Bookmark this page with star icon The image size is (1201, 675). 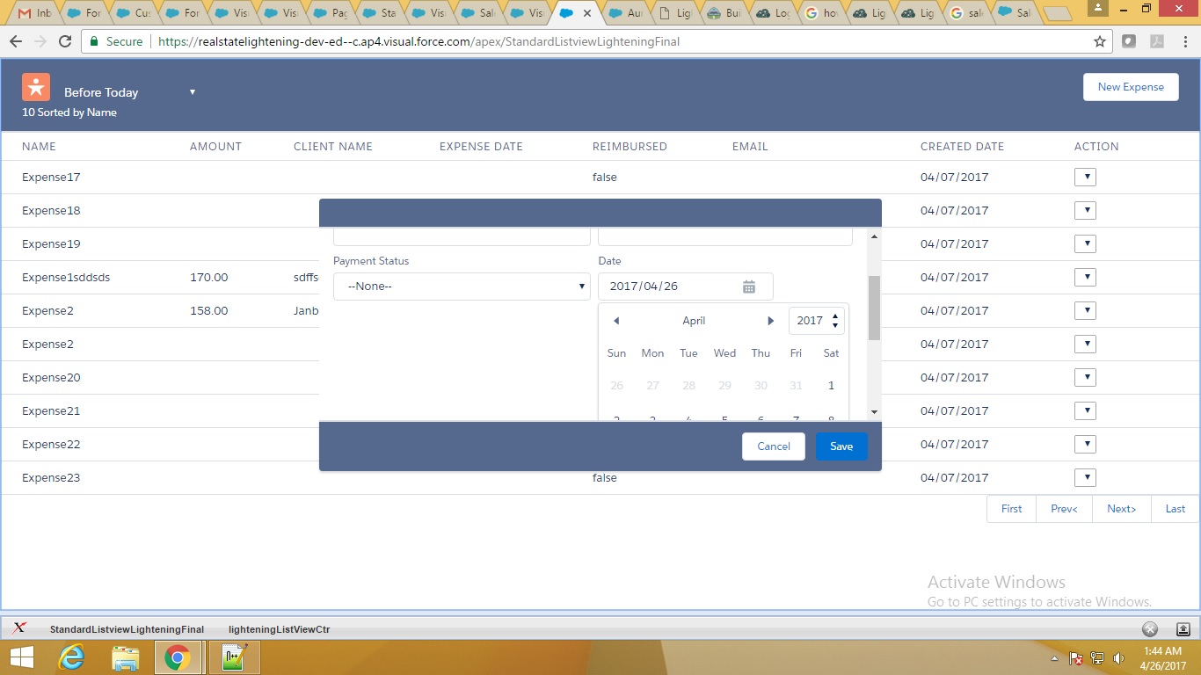click(x=1100, y=41)
